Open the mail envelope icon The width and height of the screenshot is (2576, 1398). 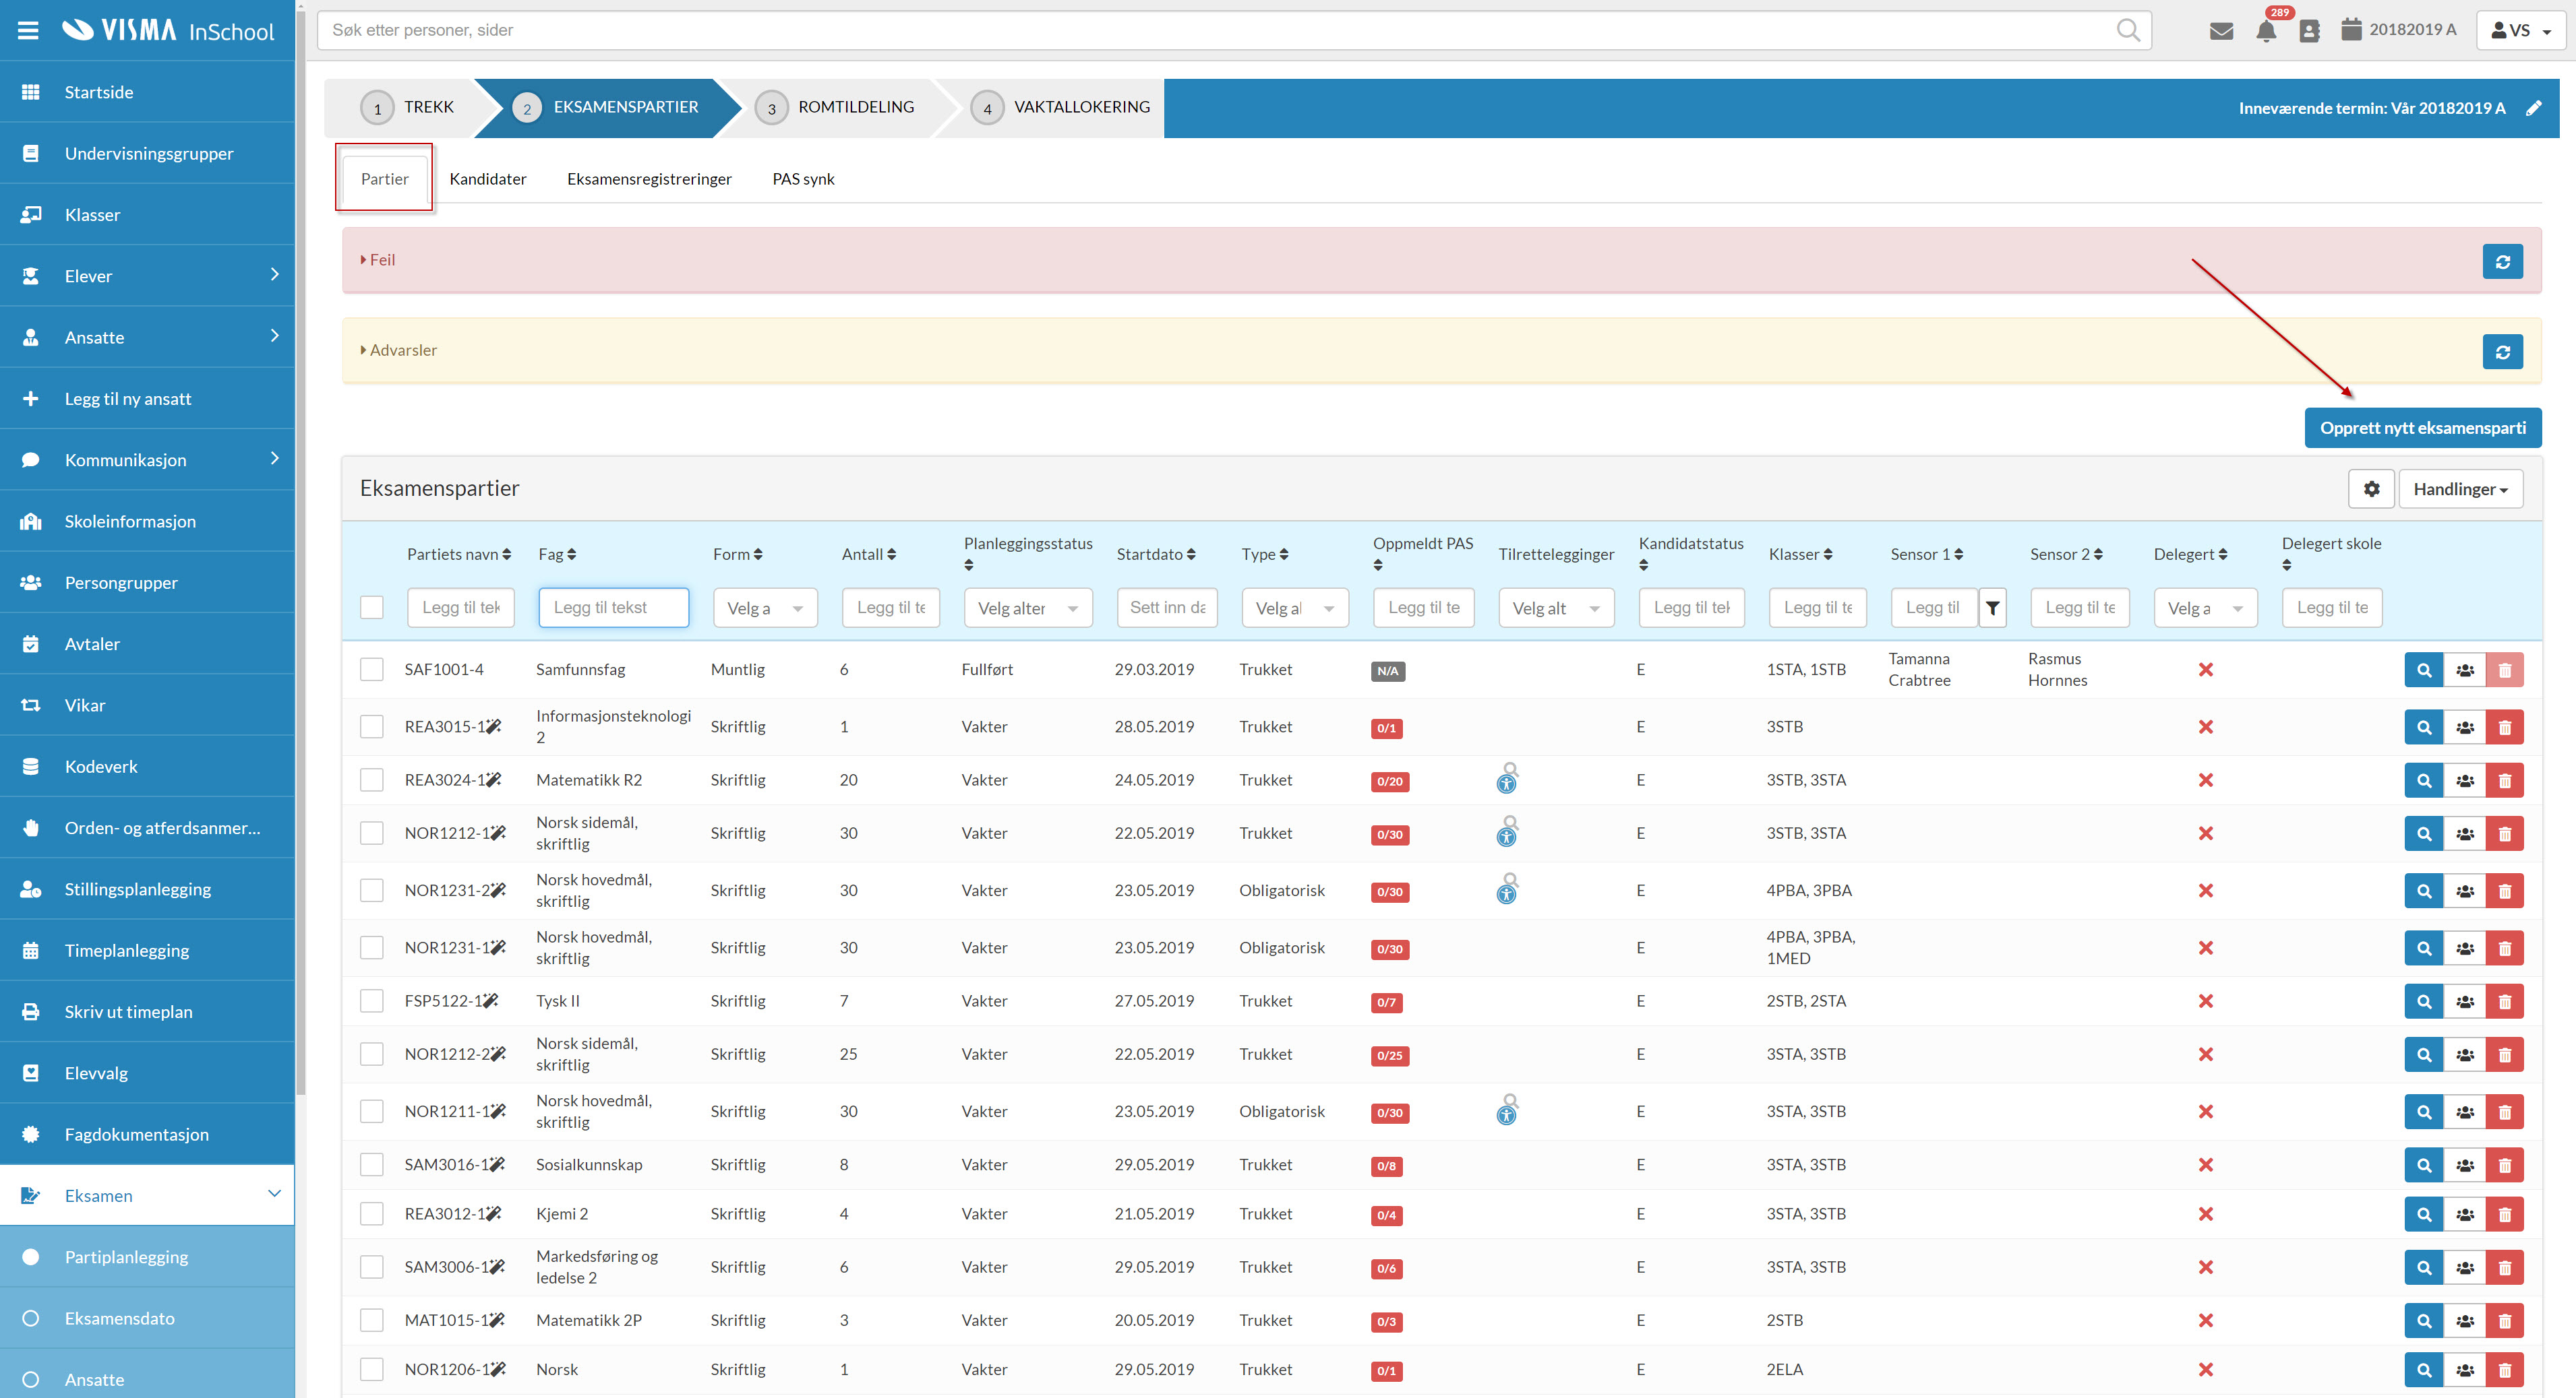click(2221, 31)
